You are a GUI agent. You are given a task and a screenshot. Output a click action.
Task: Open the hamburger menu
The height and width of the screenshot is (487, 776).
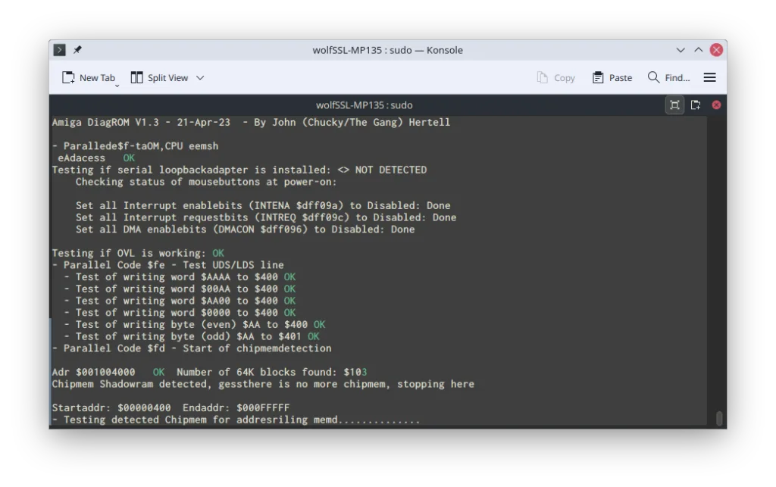click(x=709, y=77)
